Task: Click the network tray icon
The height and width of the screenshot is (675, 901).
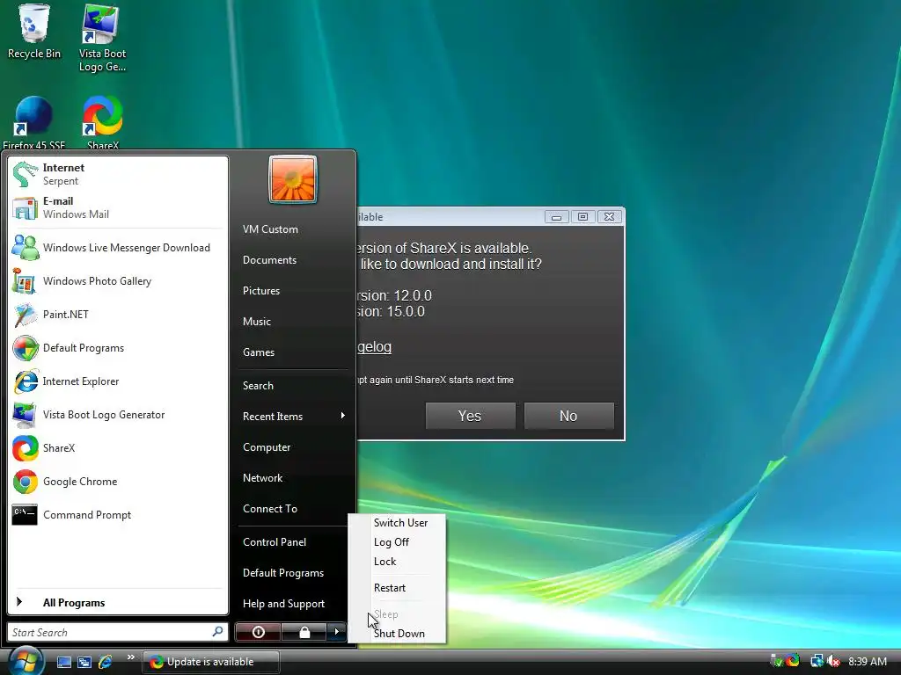Action: [817, 661]
